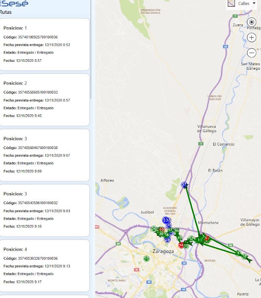Click the Sesé logo

[x=15, y=3]
